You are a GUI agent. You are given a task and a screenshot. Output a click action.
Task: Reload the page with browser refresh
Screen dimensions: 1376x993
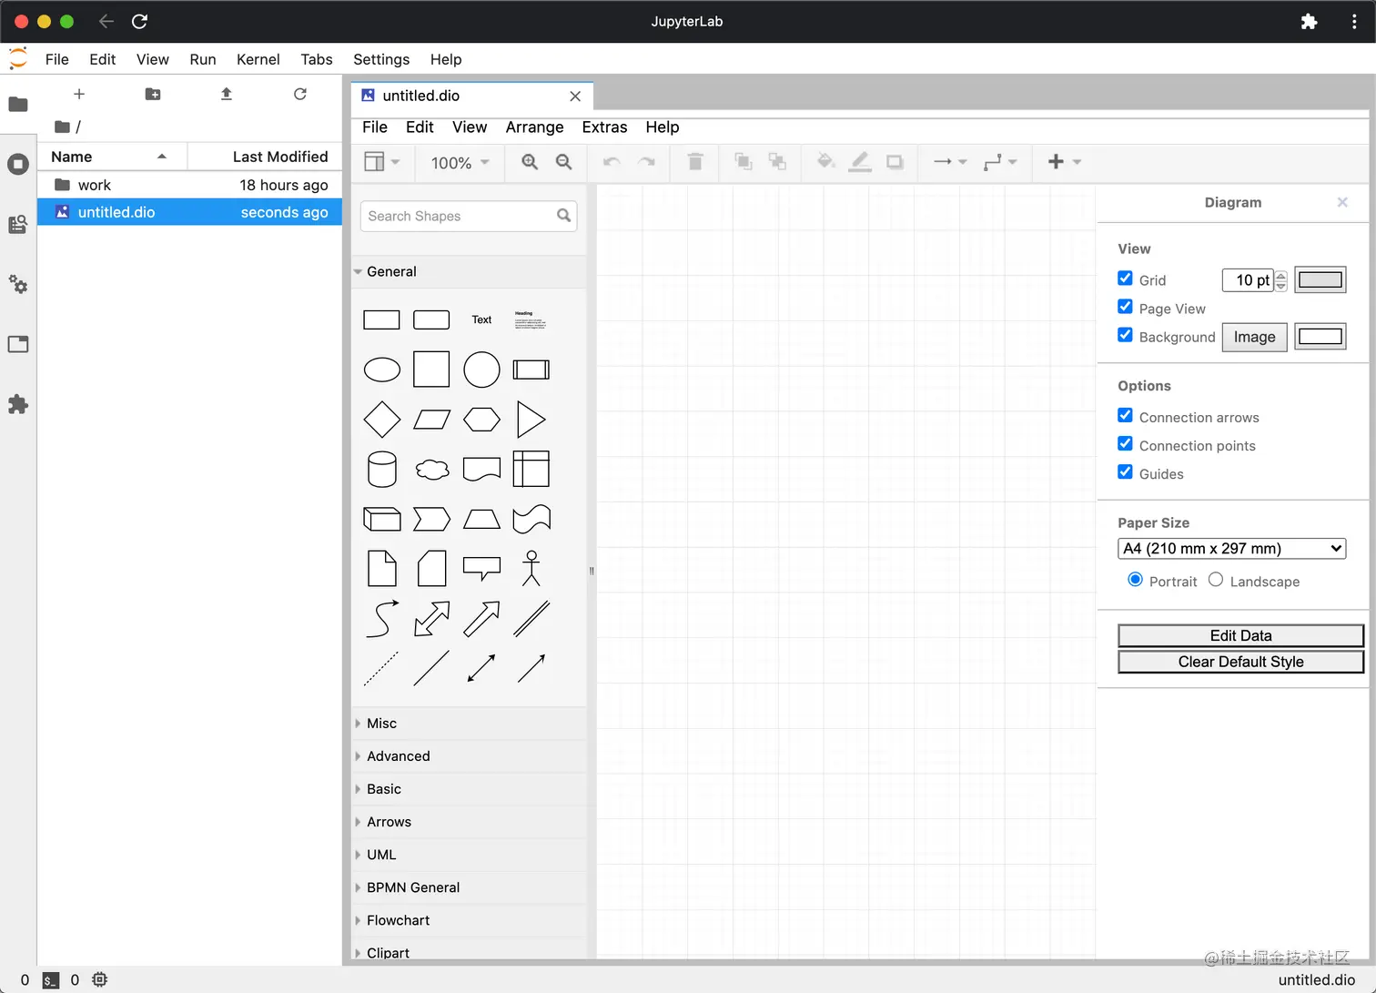point(139,22)
